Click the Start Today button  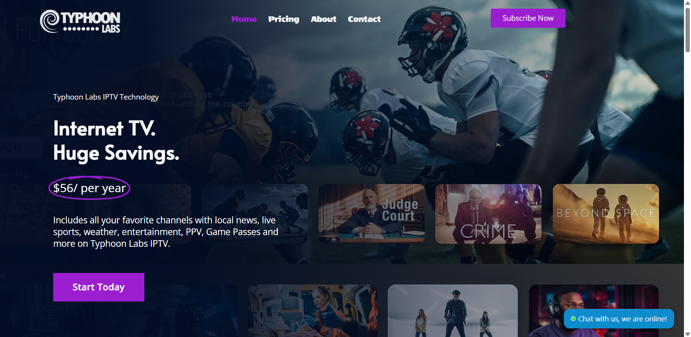tap(99, 287)
